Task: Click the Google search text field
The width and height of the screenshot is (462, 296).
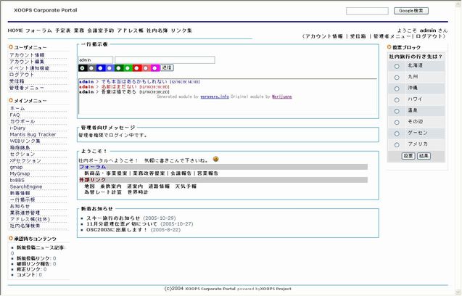Action: (x=367, y=11)
